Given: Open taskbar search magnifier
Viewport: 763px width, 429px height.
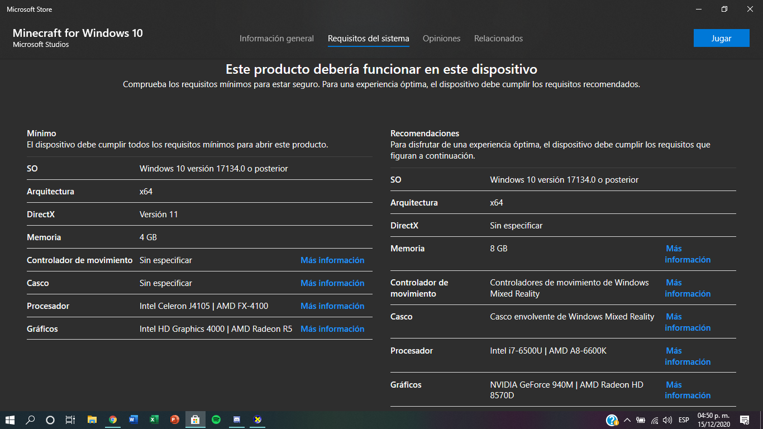Looking at the screenshot, I should pyautogui.click(x=31, y=420).
